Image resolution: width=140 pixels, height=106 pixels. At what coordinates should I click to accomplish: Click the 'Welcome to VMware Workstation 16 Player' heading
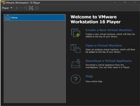96,19
